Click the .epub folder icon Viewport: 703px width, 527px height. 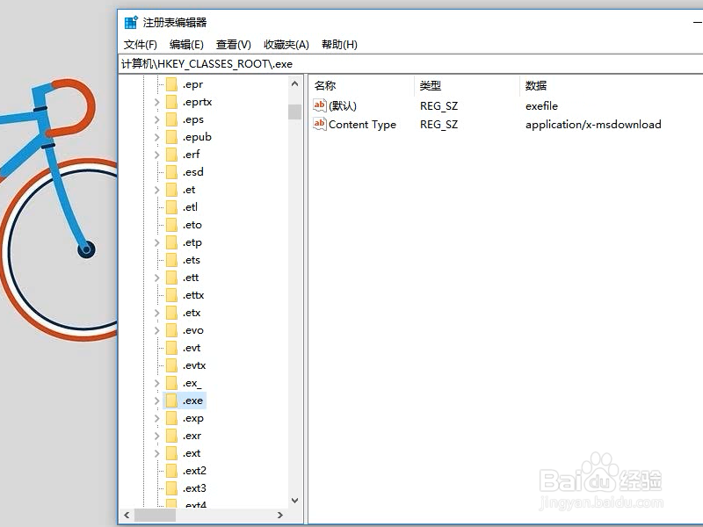(171, 137)
